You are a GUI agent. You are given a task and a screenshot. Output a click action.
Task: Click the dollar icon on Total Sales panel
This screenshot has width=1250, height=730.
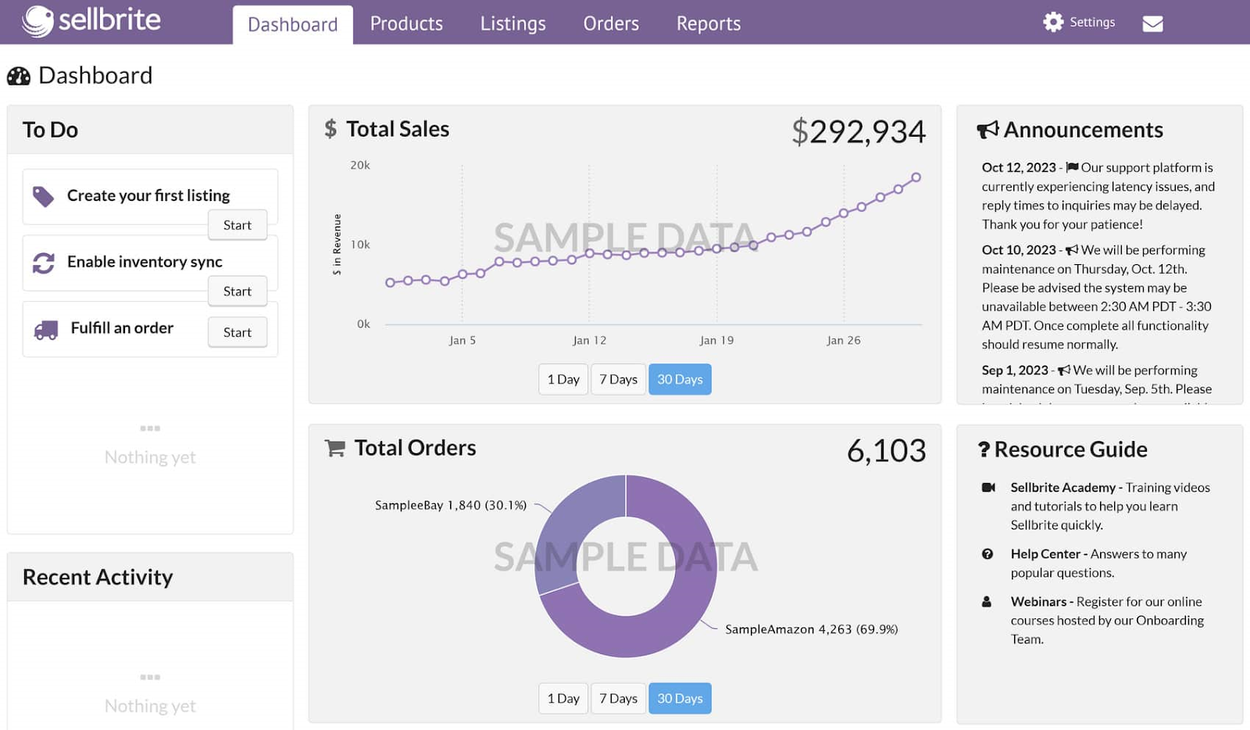coord(330,128)
